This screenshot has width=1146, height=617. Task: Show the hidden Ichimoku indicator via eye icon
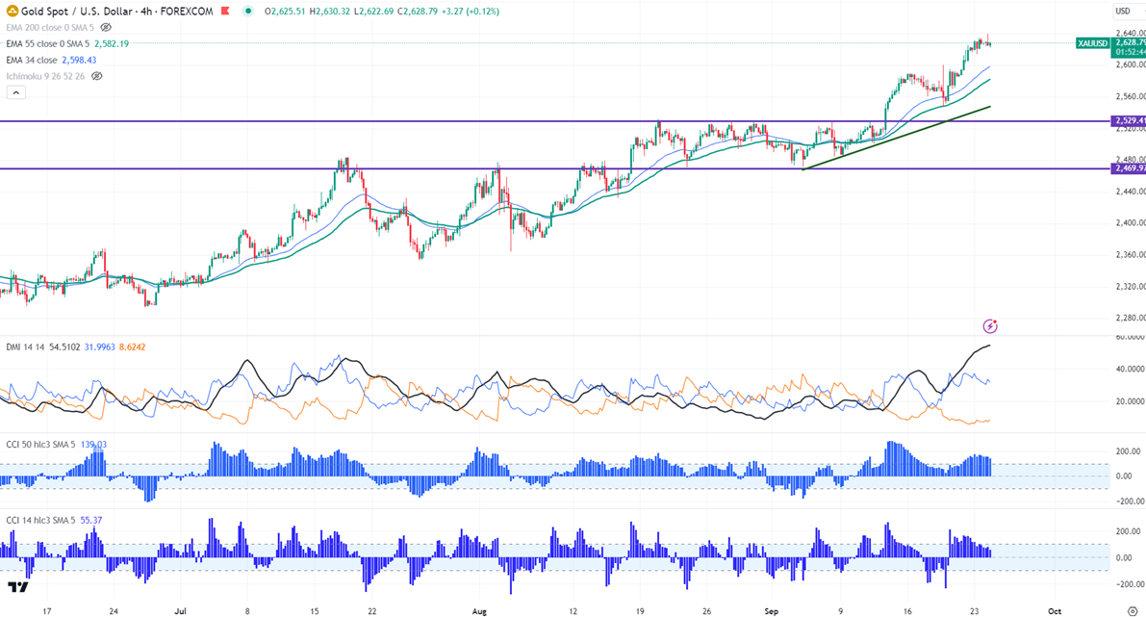click(96, 76)
